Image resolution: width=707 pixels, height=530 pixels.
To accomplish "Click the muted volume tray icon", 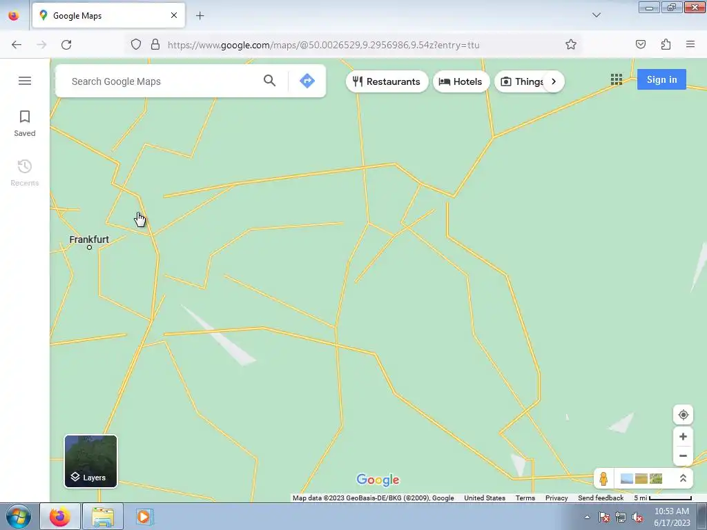I will 637,518.
